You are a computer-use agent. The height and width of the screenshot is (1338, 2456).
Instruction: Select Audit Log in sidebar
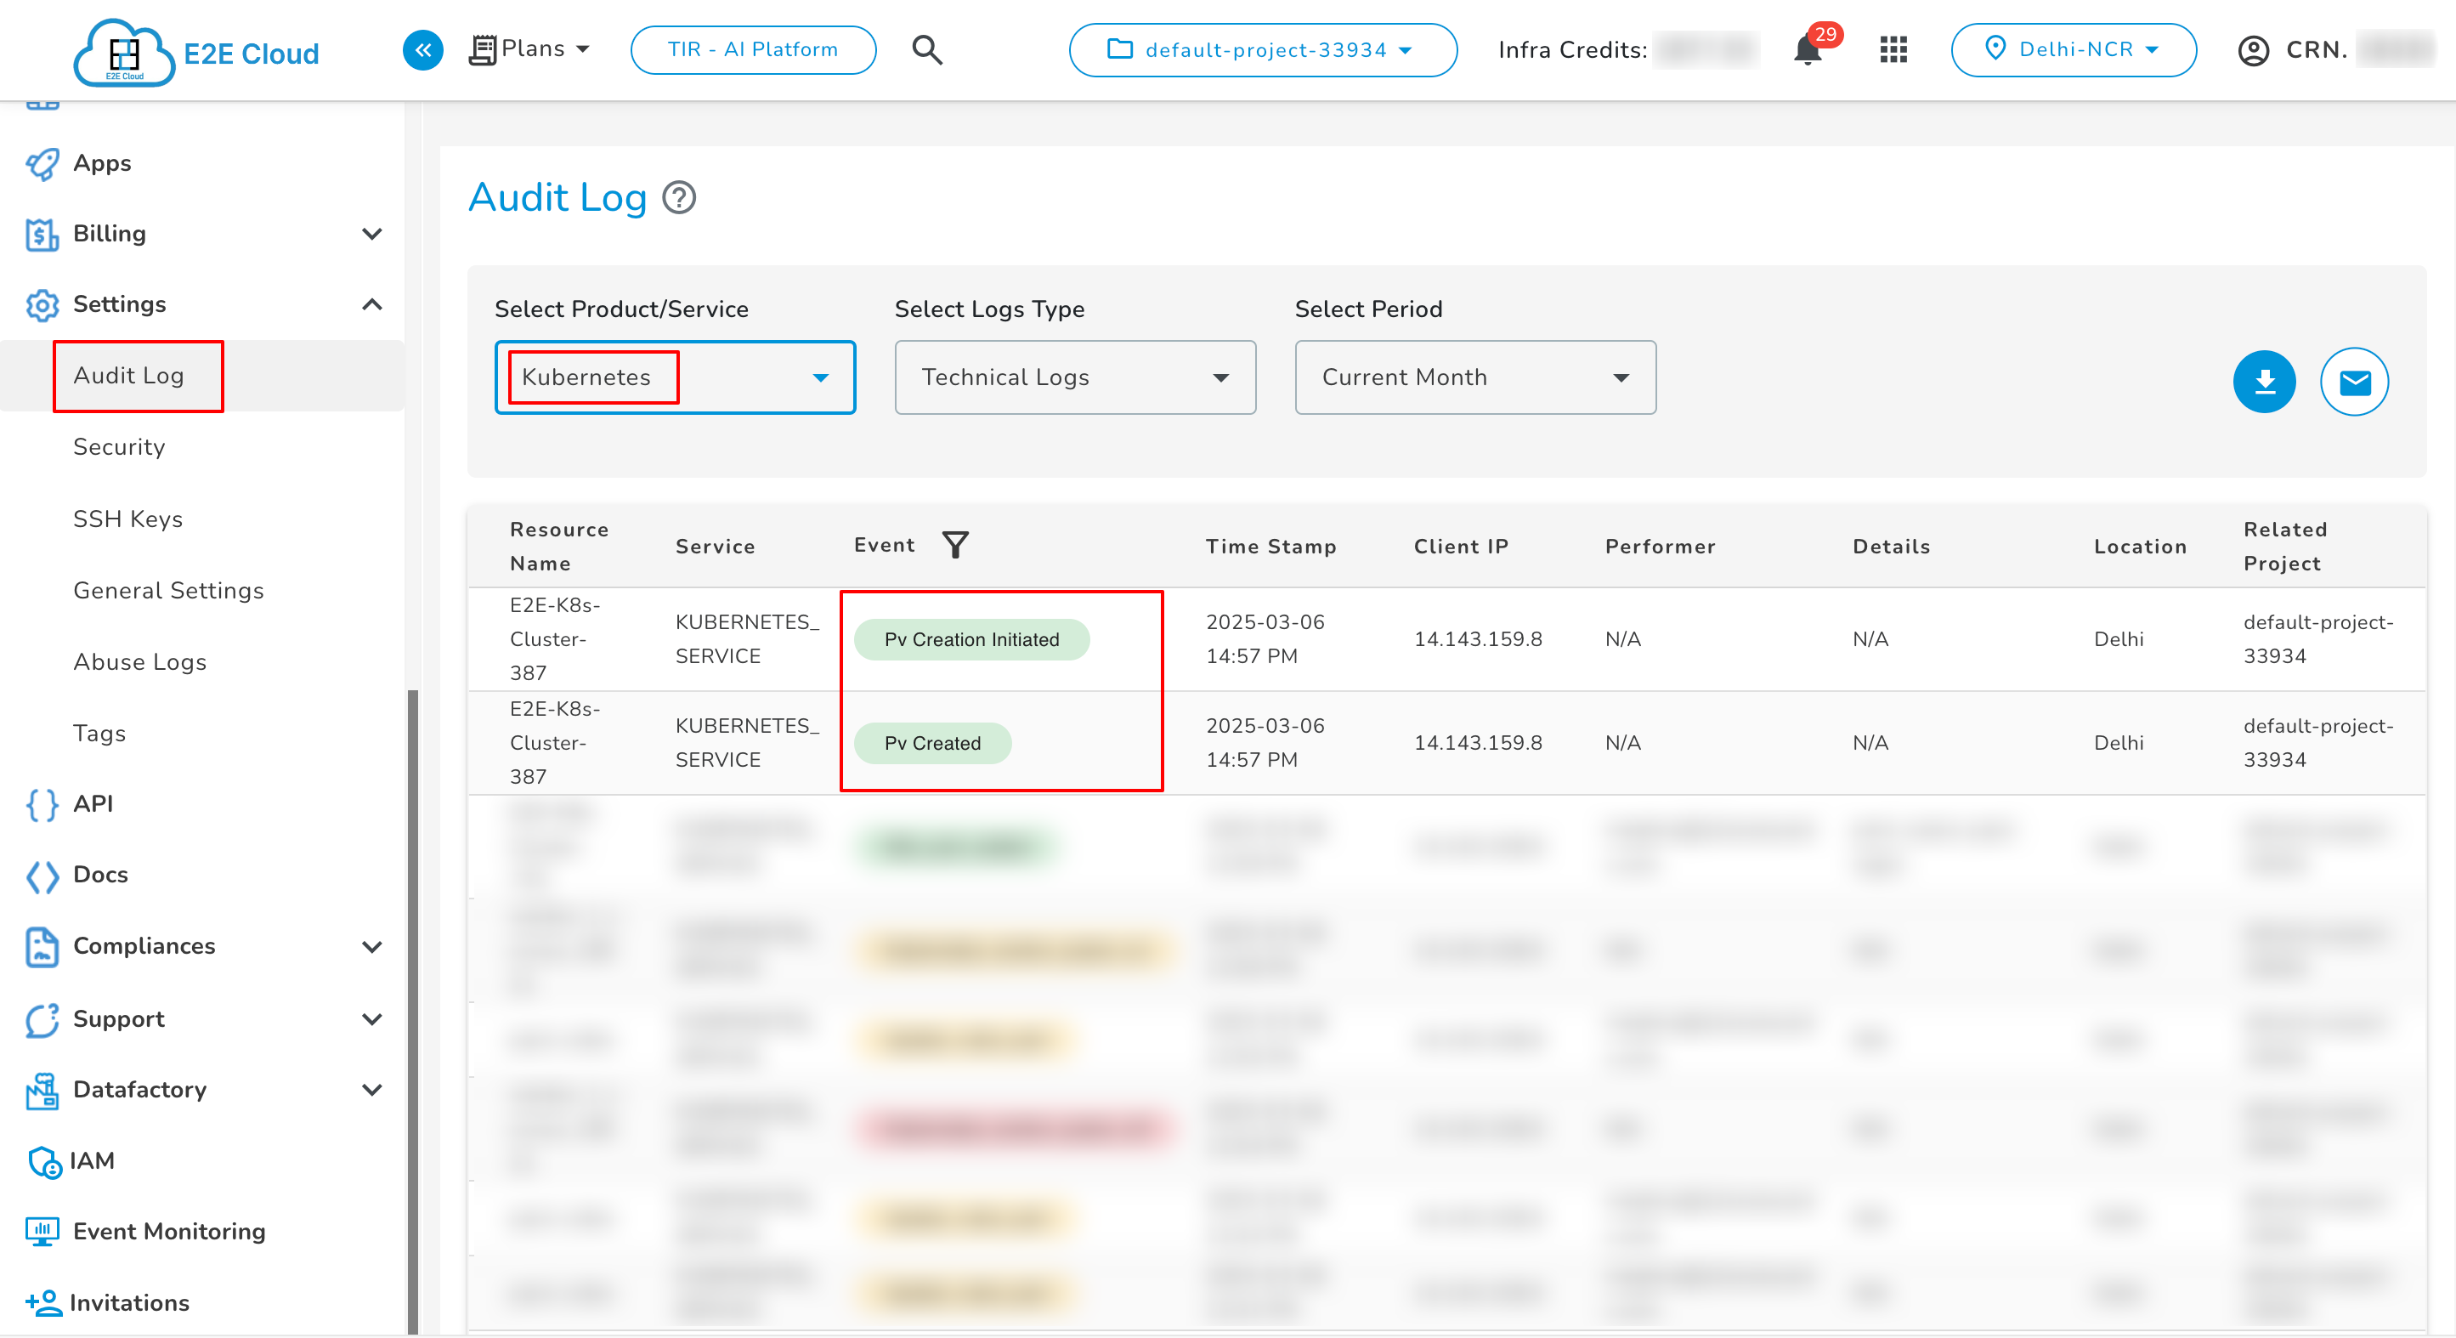[x=128, y=376]
